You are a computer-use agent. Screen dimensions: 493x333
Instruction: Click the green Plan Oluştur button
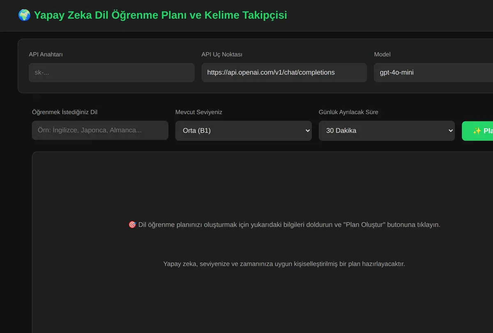477,131
